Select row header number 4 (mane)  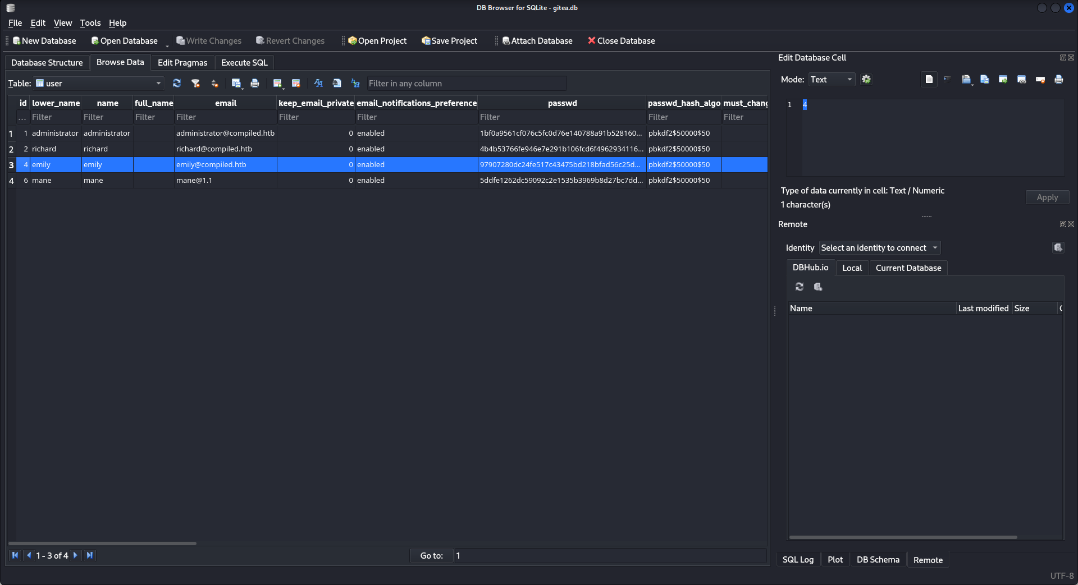(11, 181)
